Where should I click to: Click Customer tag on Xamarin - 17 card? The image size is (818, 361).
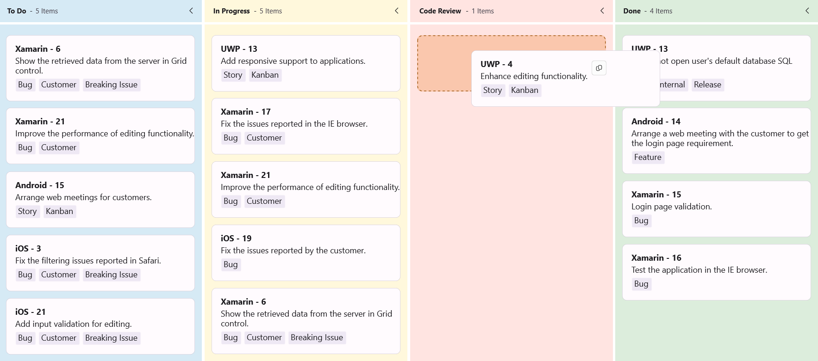coord(264,138)
